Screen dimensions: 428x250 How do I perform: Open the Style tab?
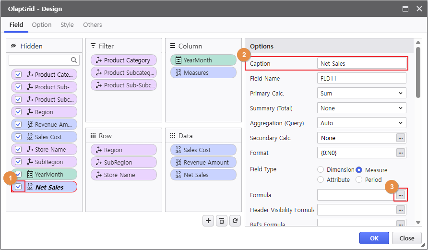click(67, 25)
